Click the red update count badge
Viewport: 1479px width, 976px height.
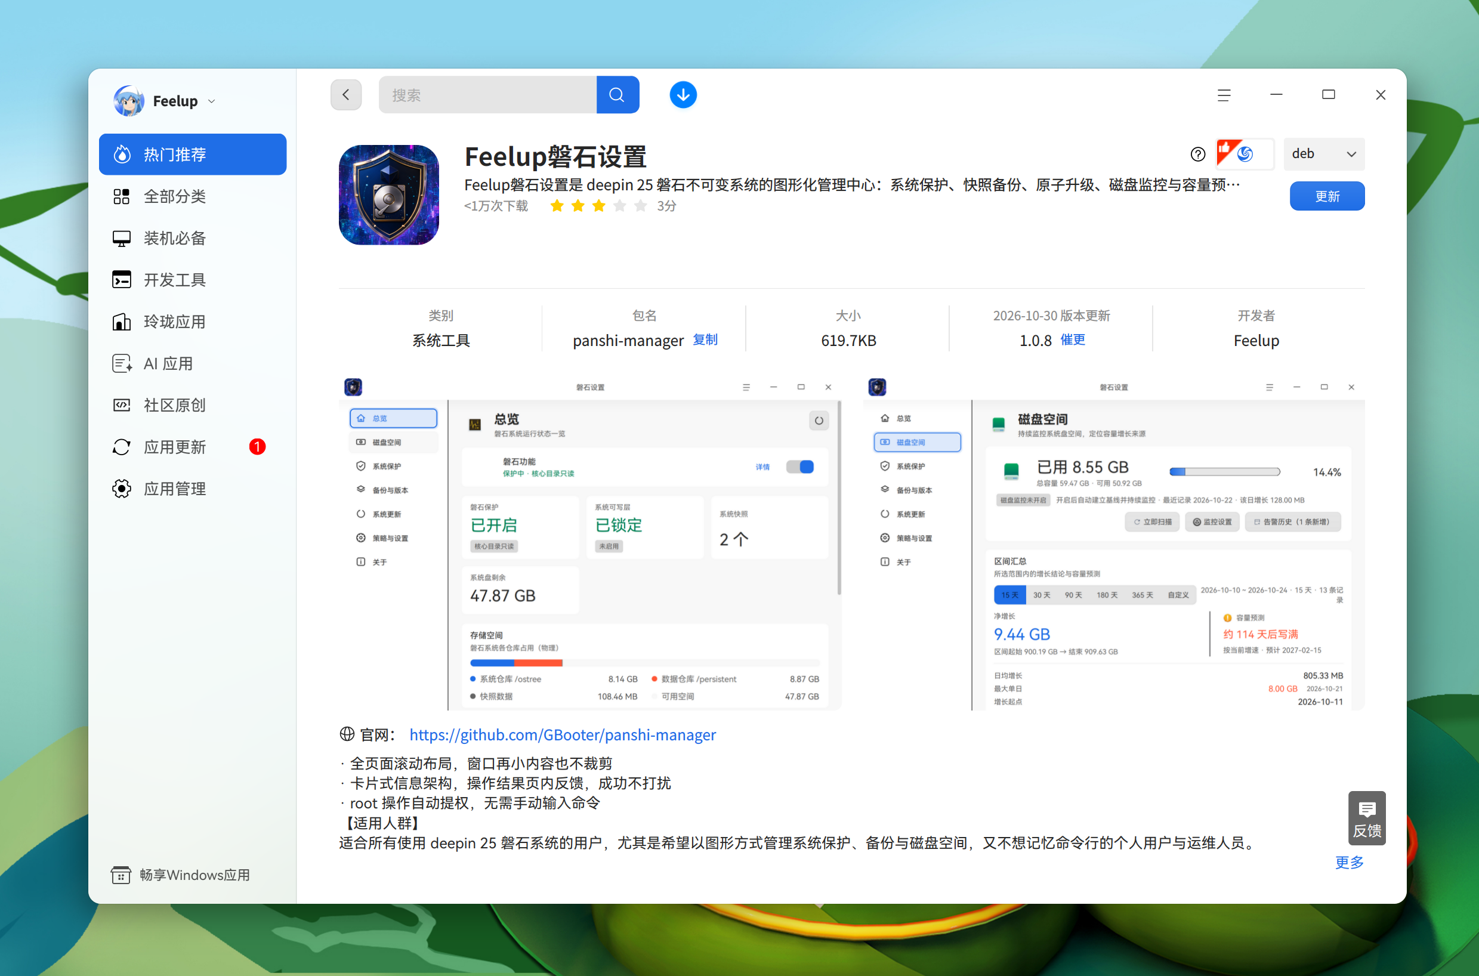tap(257, 447)
